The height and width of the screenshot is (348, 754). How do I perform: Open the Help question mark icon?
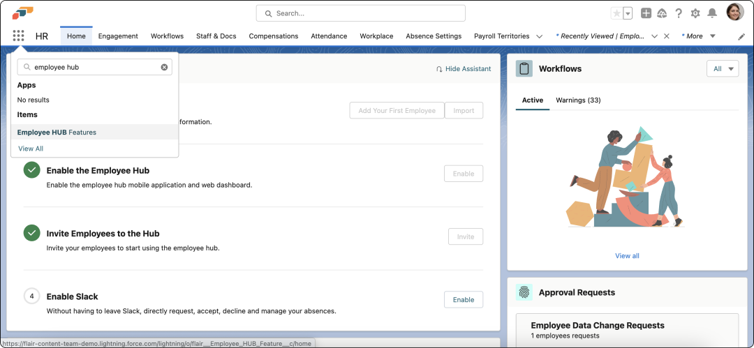coord(678,13)
